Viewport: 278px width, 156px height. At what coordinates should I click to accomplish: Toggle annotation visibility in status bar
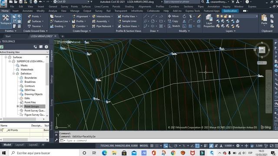point(211,146)
